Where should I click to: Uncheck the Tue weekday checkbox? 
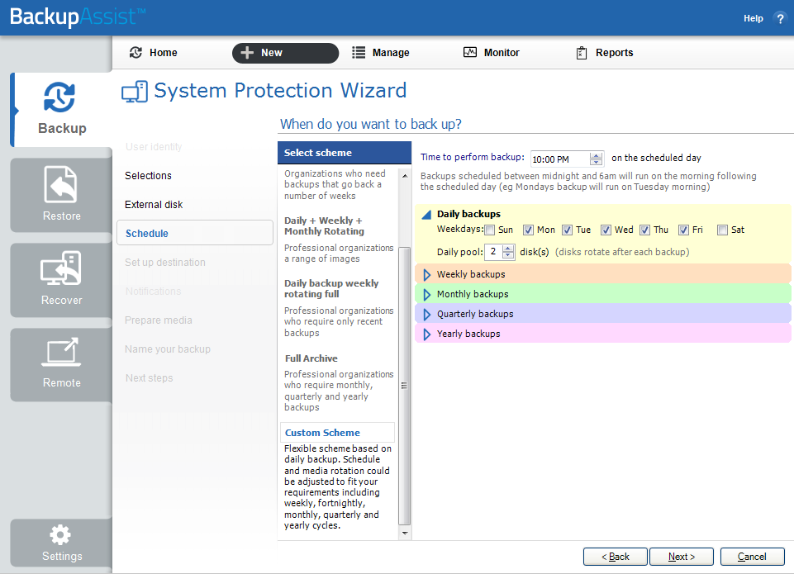coord(567,230)
